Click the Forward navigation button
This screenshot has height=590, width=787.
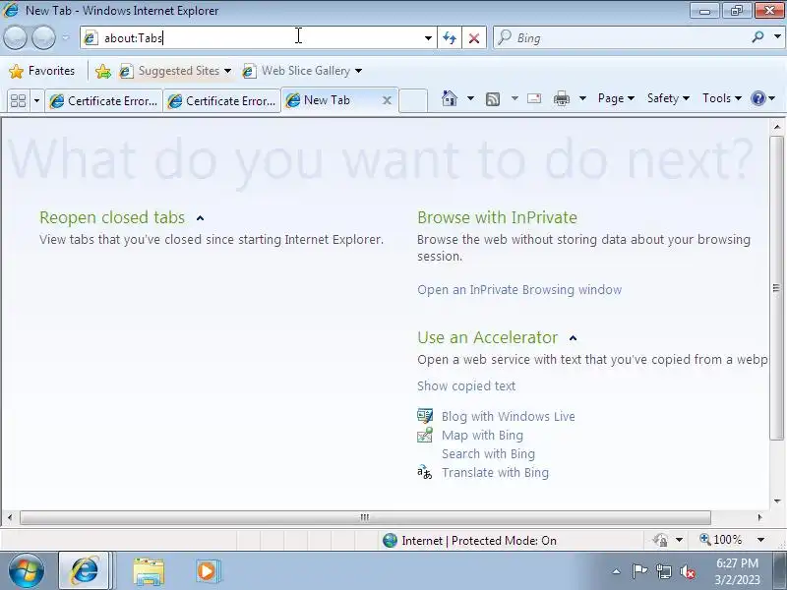pos(43,37)
